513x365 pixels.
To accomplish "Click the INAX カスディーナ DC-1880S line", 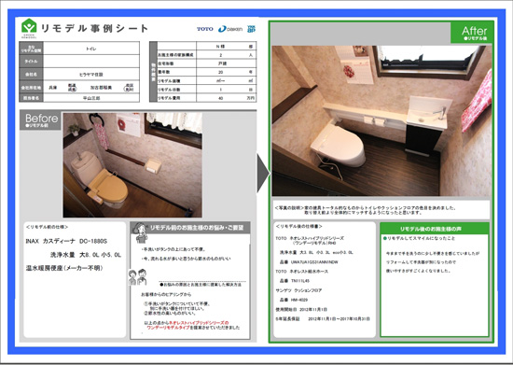I will (66, 241).
